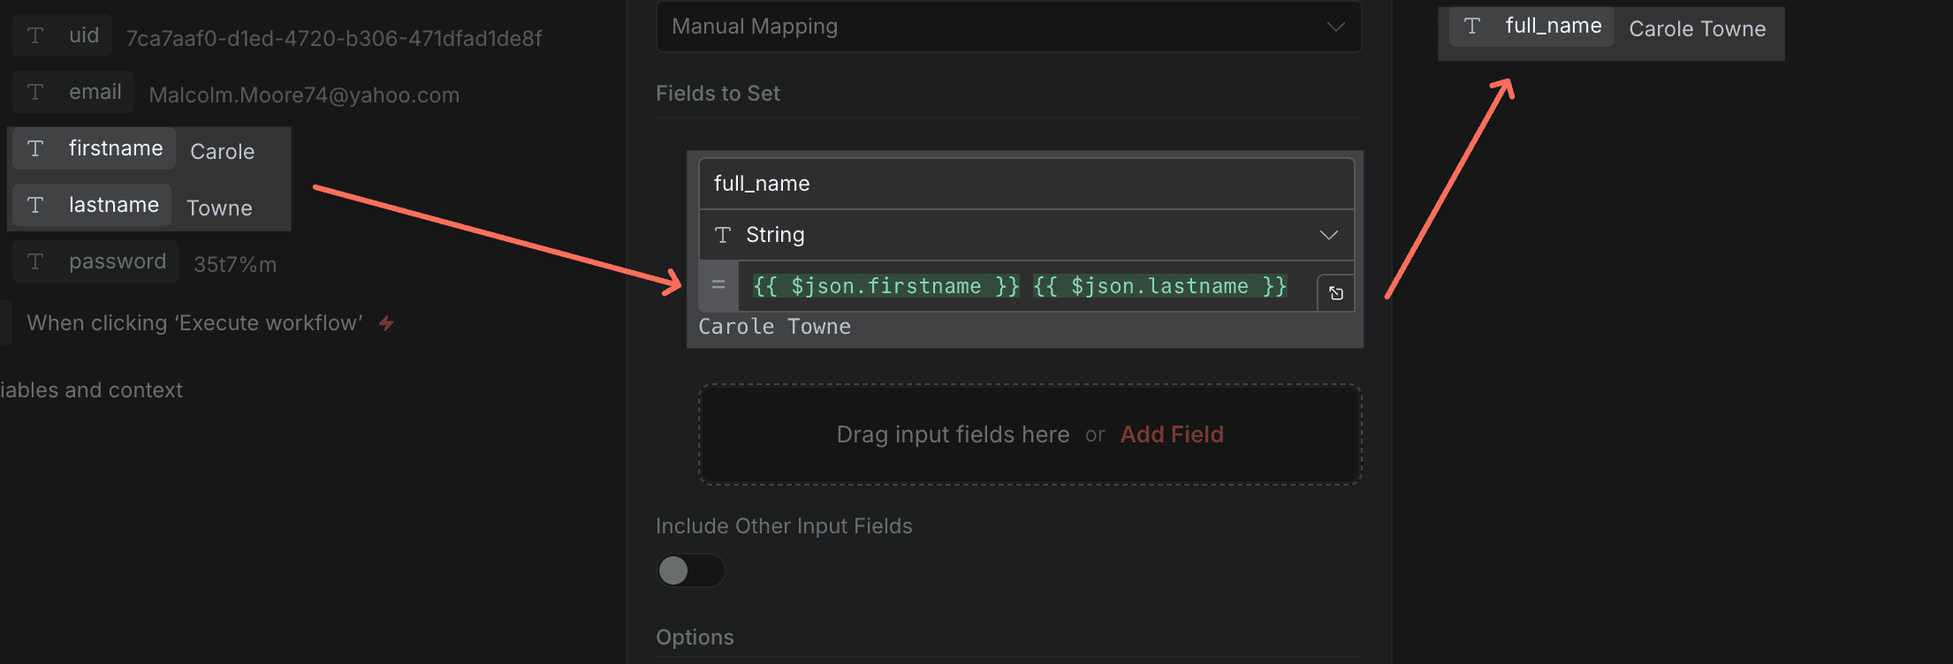1953x664 pixels.
Task: Click the T icon next to password
Action: click(x=35, y=261)
